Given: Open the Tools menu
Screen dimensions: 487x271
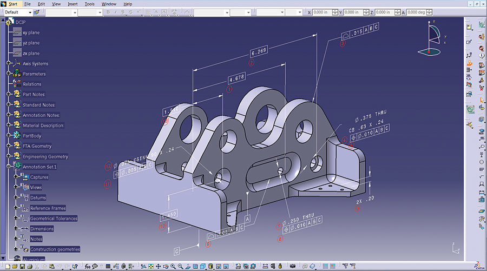Looking at the screenshot, I should coord(90,4).
